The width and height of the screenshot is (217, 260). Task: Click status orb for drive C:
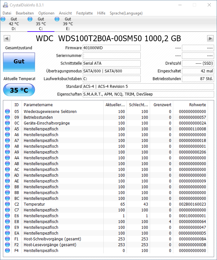click(x=30, y=19)
